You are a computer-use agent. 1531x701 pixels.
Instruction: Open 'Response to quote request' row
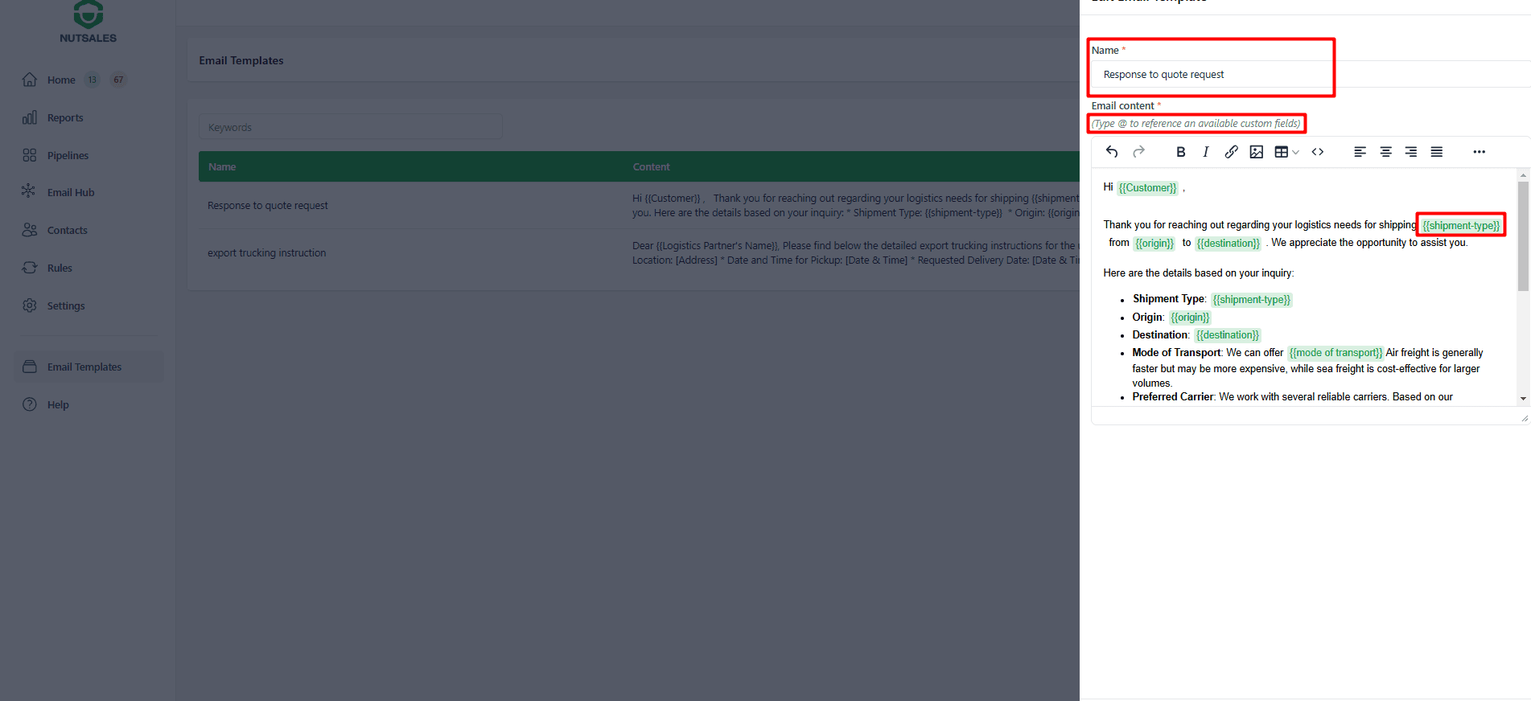pyautogui.click(x=639, y=206)
